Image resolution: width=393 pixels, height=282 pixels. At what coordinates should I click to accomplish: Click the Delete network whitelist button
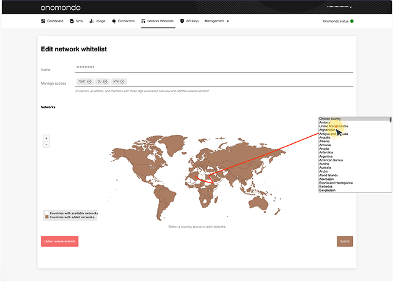(x=60, y=241)
